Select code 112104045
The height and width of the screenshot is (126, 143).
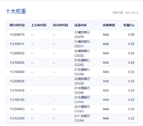[17, 91]
